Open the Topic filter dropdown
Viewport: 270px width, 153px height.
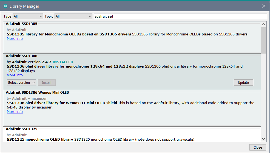tap(73, 16)
